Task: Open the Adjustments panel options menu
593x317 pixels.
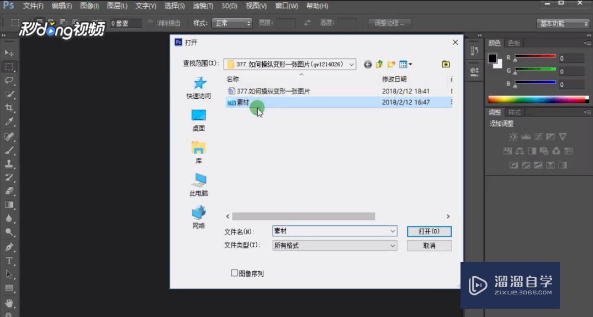Action: [x=587, y=112]
